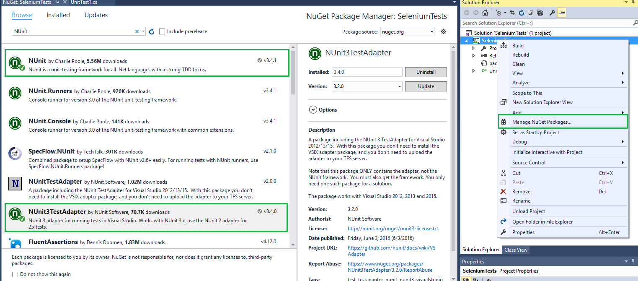Image resolution: width=638 pixels, height=281 pixels.
Task: Select the NUnit3TestAdapter package title in list
Action: [x=57, y=212]
